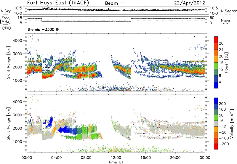The height and width of the screenshot is (164, 237).
Task: Pick the -100 to -50 orange velocity segment
Action: coord(216,135)
